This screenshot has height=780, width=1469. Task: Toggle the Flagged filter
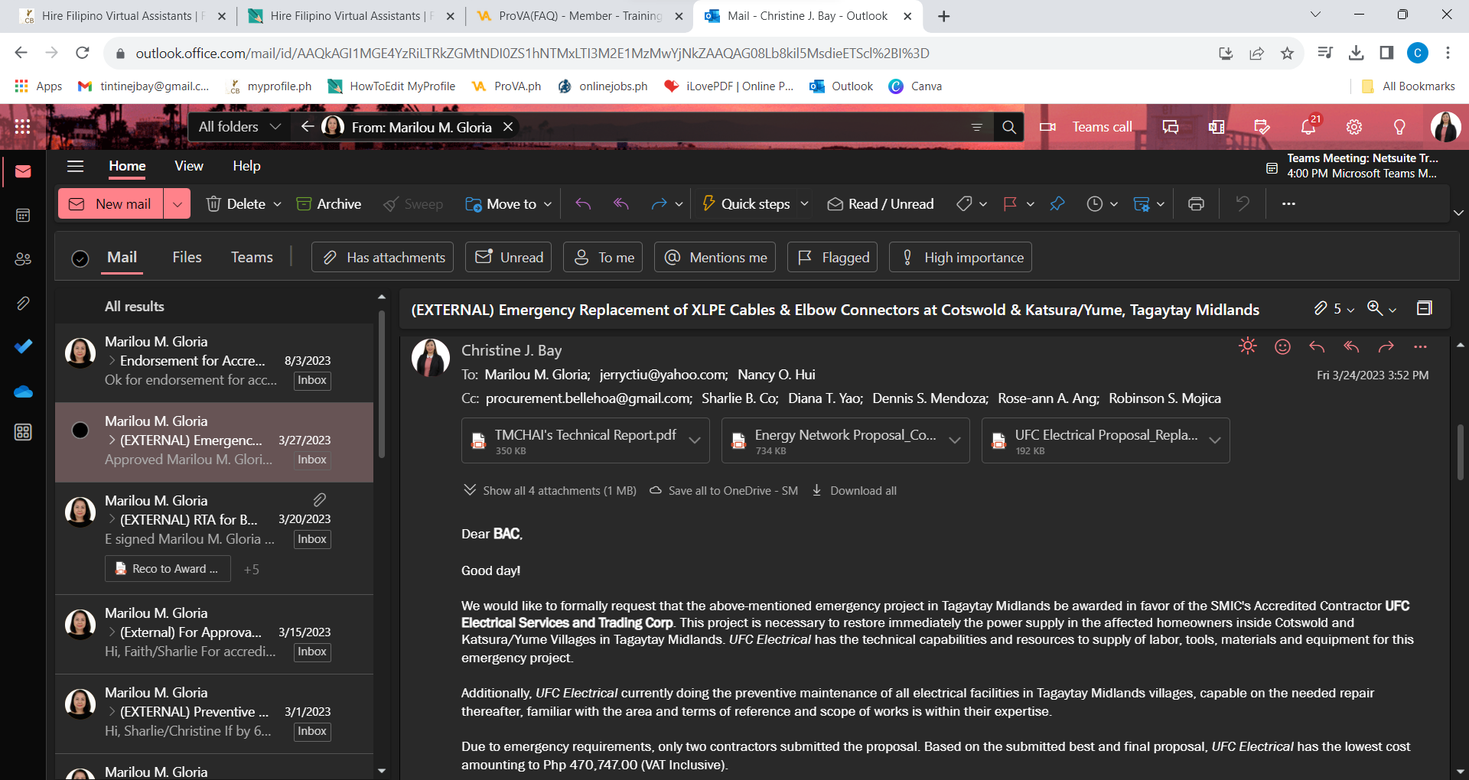point(832,258)
